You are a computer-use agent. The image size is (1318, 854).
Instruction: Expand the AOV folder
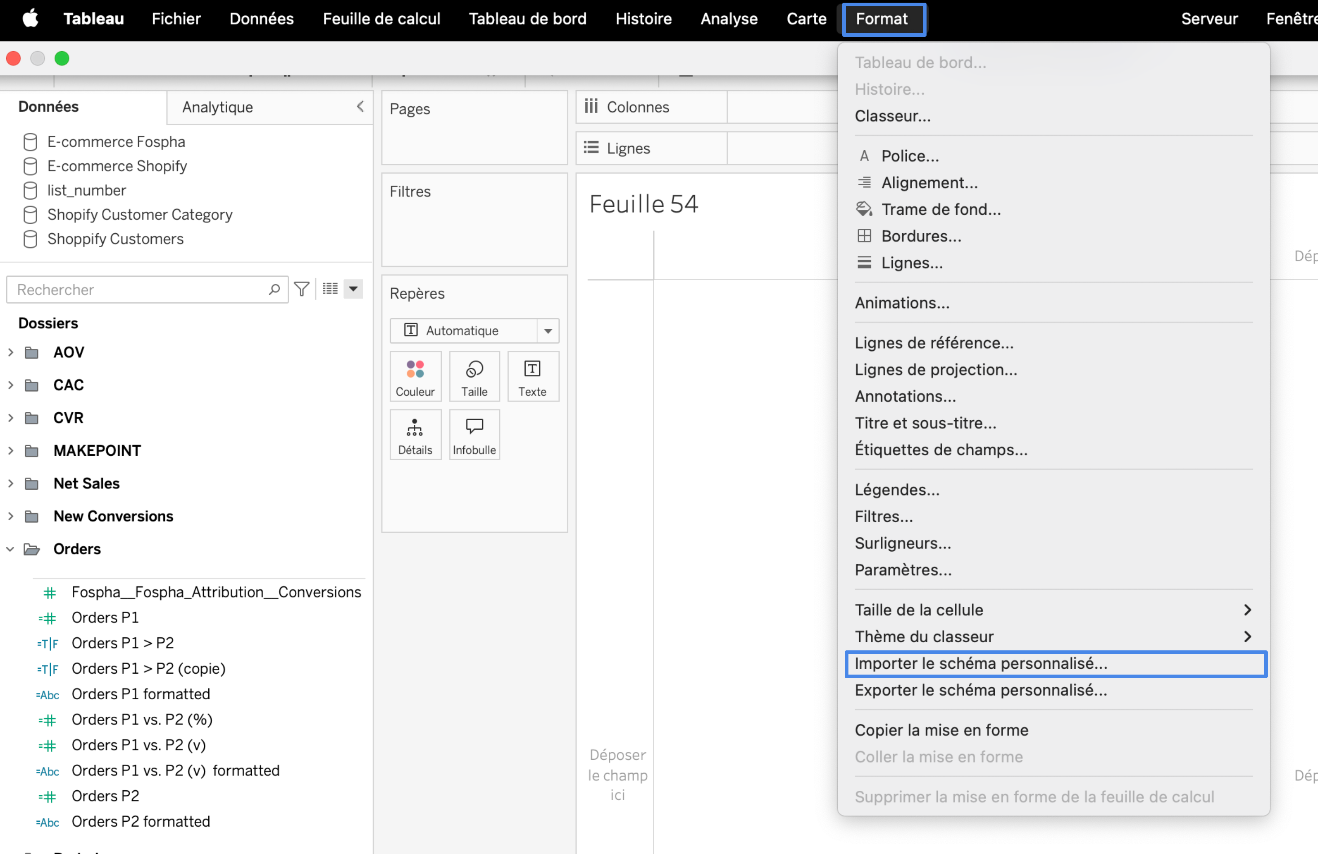click(x=10, y=353)
